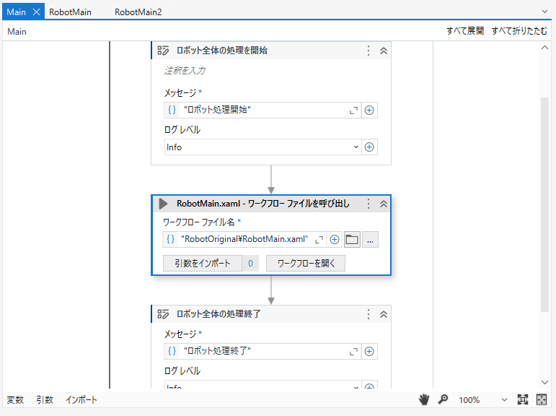556x416 pixels.
Task: Click the vertical scrollbar thumb
Action: (544, 204)
